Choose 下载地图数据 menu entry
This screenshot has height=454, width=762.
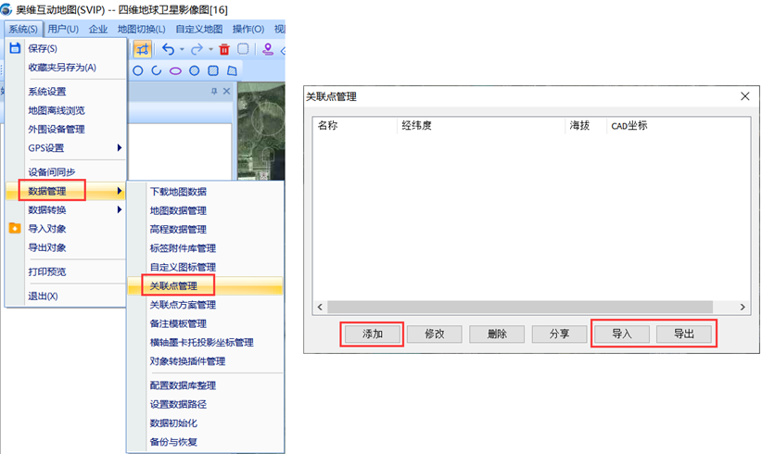click(178, 192)
